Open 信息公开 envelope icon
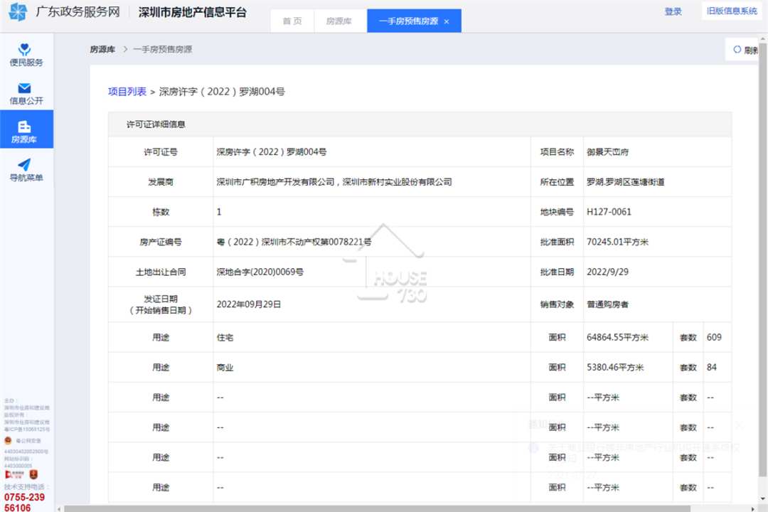Image resolution: width=768 pixels, height=512 pixels. (x=24, y=88)
